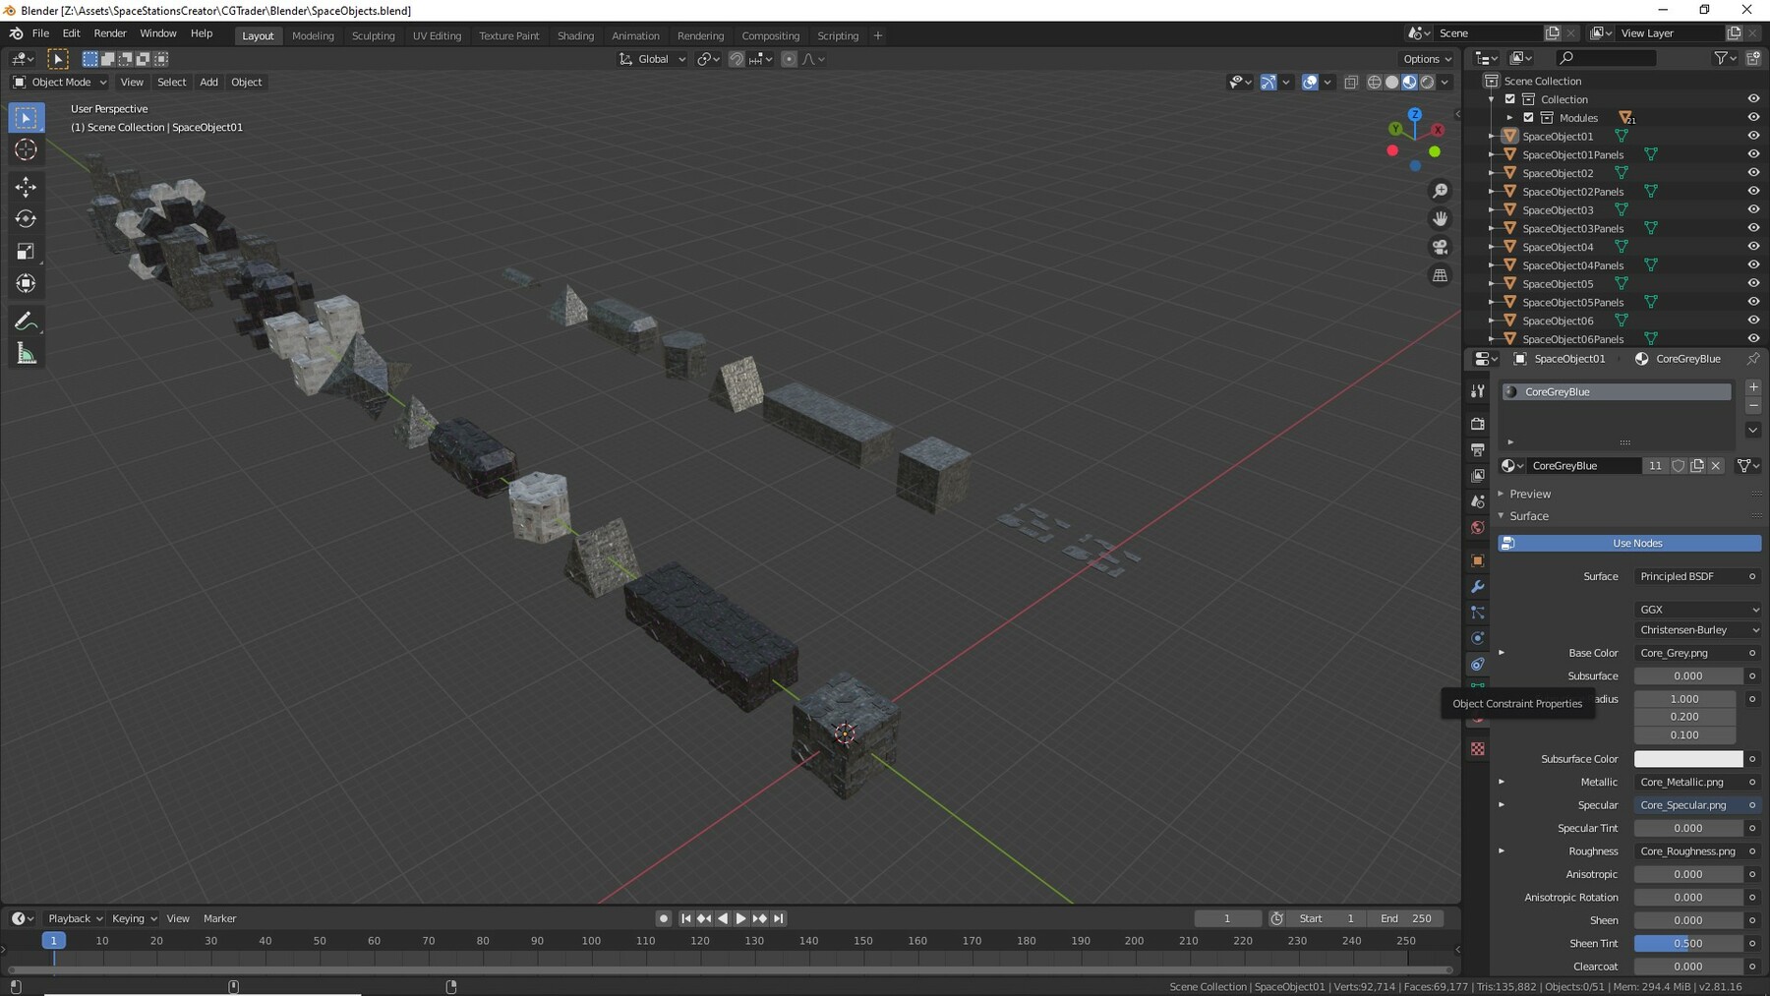The image size is (1770, 996).
Task: Toggle visibility of the Modules collection
Action: 1754,117
